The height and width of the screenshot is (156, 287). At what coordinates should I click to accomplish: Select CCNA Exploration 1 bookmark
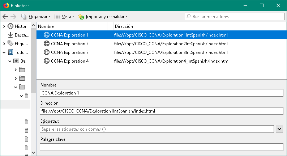(162, 35)
